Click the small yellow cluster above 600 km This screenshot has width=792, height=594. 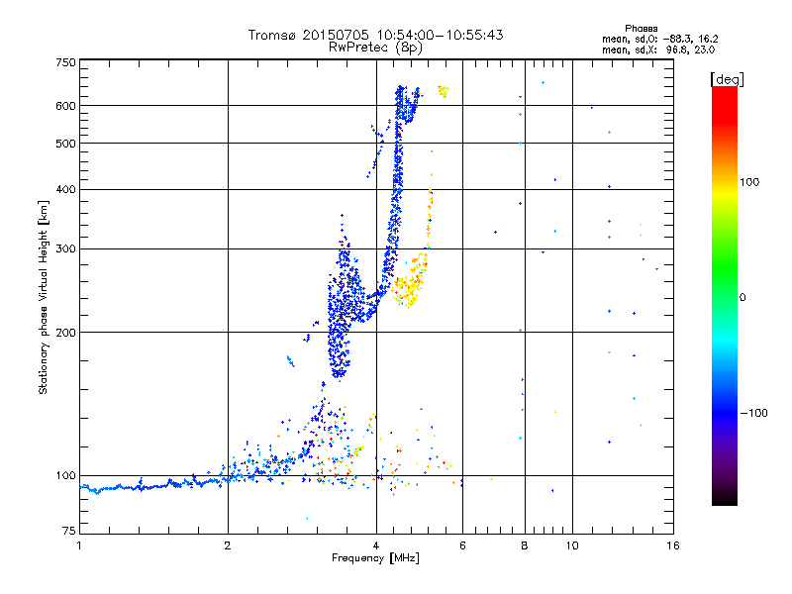tap(443, 91)
